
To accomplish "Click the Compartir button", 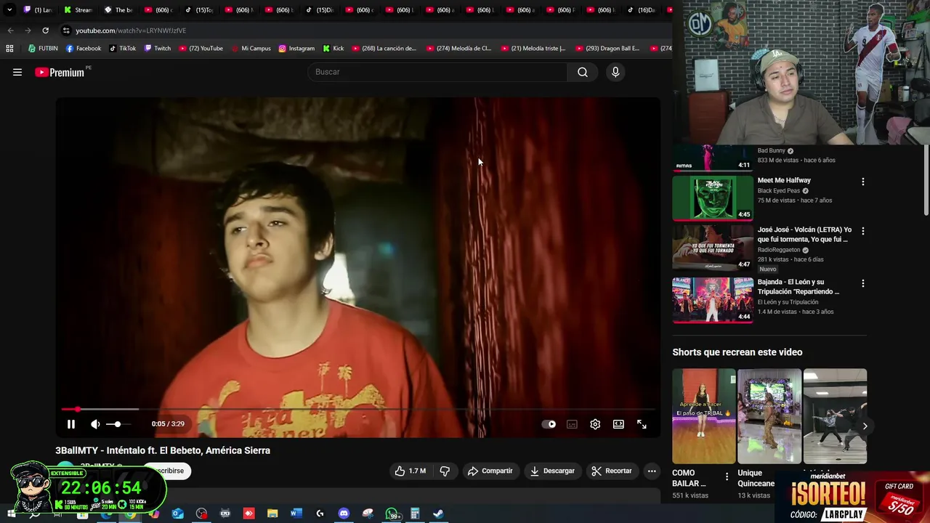I will click(490, 471).
